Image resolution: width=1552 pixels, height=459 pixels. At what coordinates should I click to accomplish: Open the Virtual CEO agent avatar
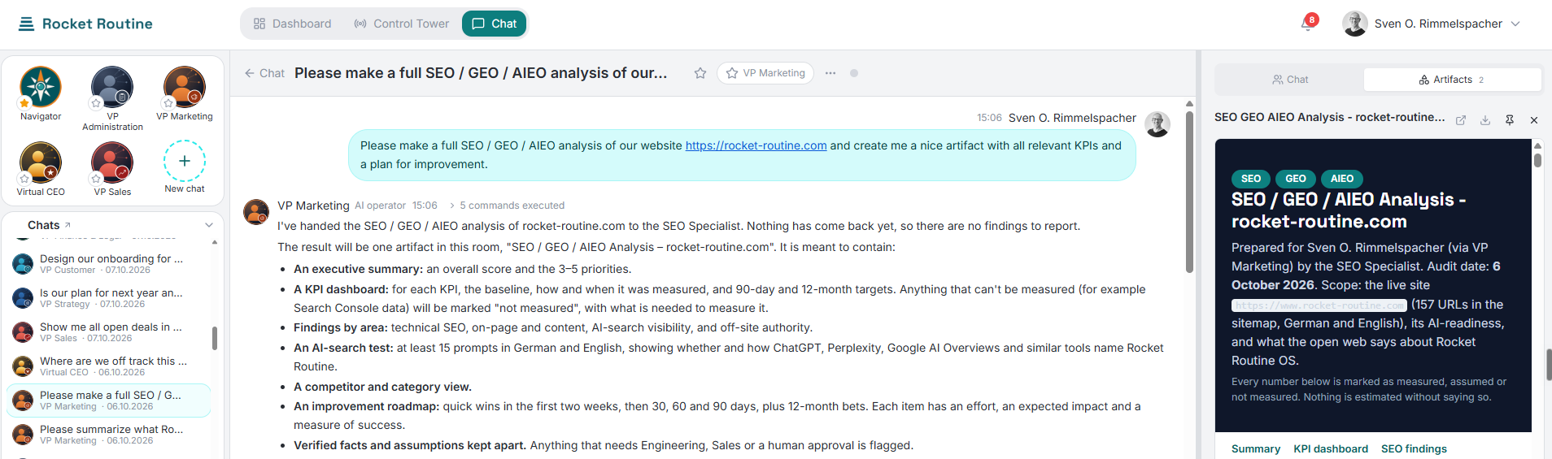click(x=41, y=162)
